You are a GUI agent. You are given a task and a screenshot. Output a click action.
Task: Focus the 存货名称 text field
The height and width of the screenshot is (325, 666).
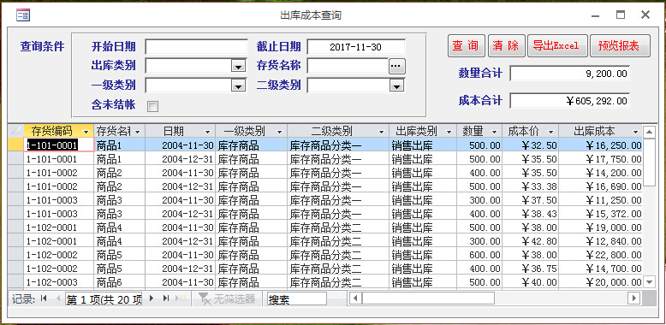(x=348, y=66)
